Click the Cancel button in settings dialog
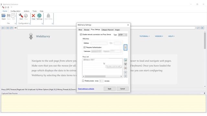Viewport: 207px width, 116px height. 122,89
